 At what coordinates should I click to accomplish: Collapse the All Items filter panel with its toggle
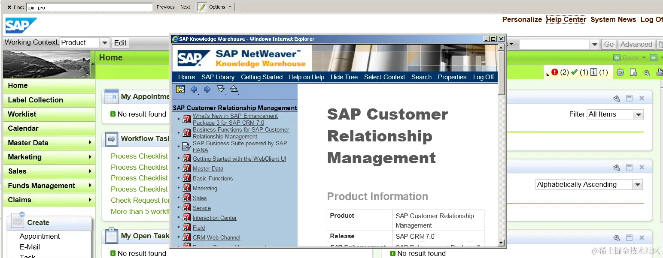[x=629, y=99]
